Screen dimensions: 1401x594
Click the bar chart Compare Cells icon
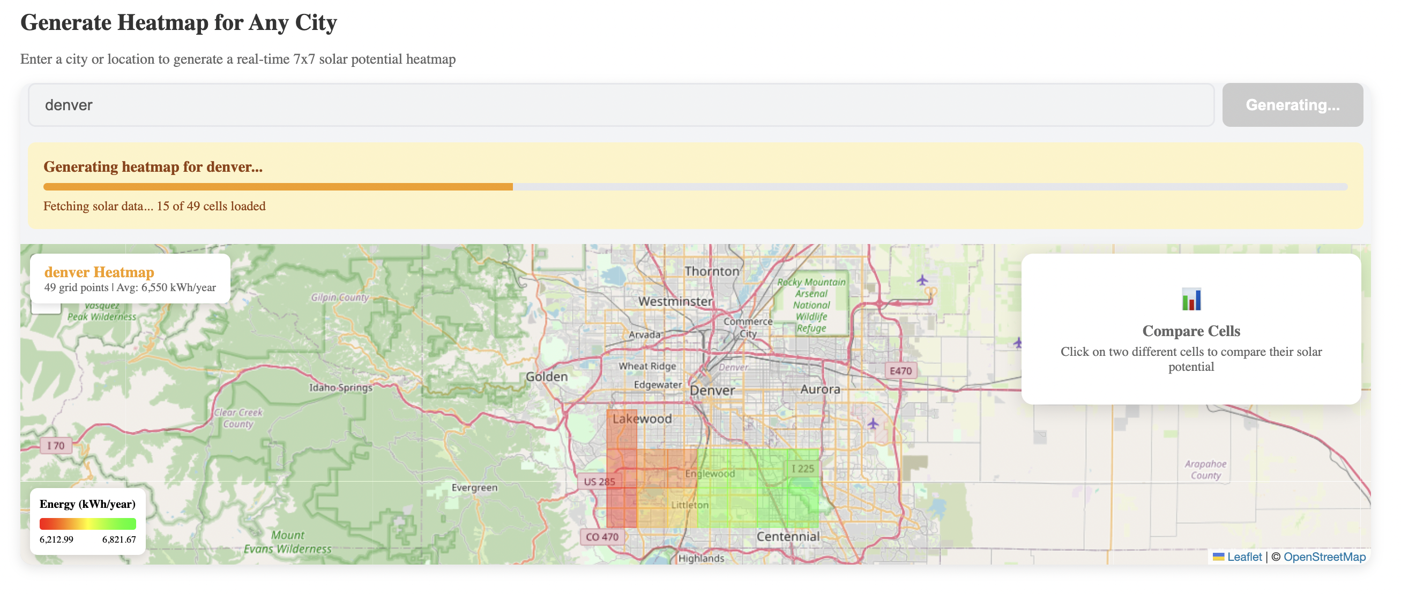coord(1191,300)
